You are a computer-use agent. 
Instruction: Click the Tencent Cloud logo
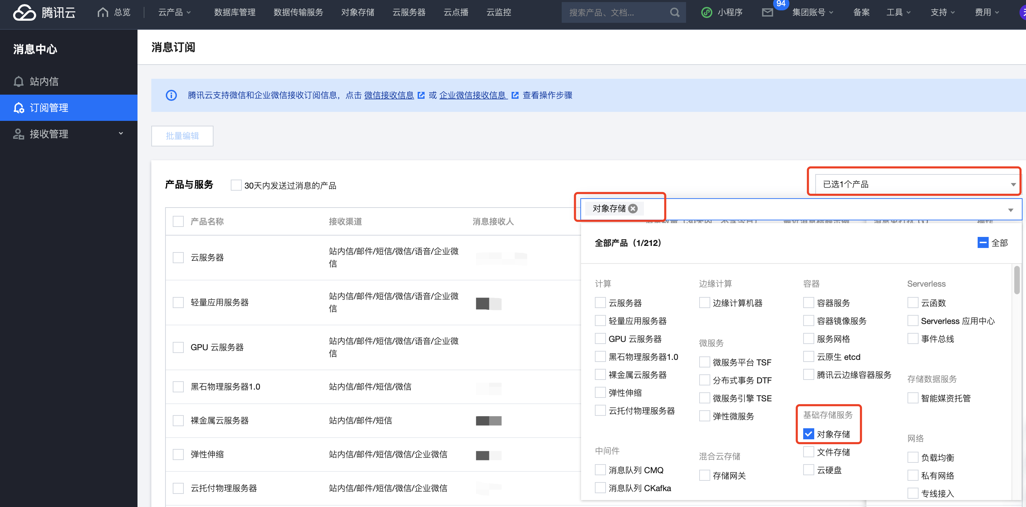(44, 12)
